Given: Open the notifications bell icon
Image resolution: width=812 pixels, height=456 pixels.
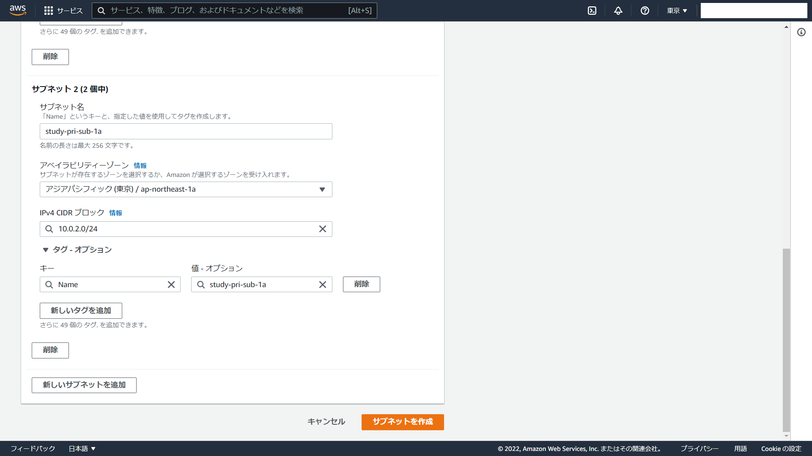Looking at the screenshot, I should [618, 11].
